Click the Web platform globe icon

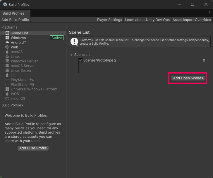[7, 47]
